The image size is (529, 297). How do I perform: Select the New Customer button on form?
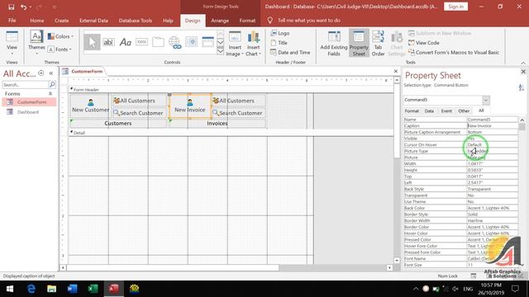coord(90,106)
